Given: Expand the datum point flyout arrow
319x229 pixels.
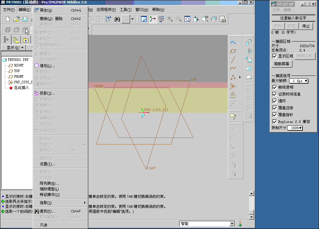Looking at the screenshot, I should 240,77.
